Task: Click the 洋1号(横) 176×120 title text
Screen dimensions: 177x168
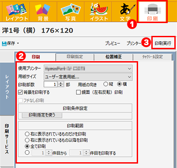Action: [x=38, y=31]
